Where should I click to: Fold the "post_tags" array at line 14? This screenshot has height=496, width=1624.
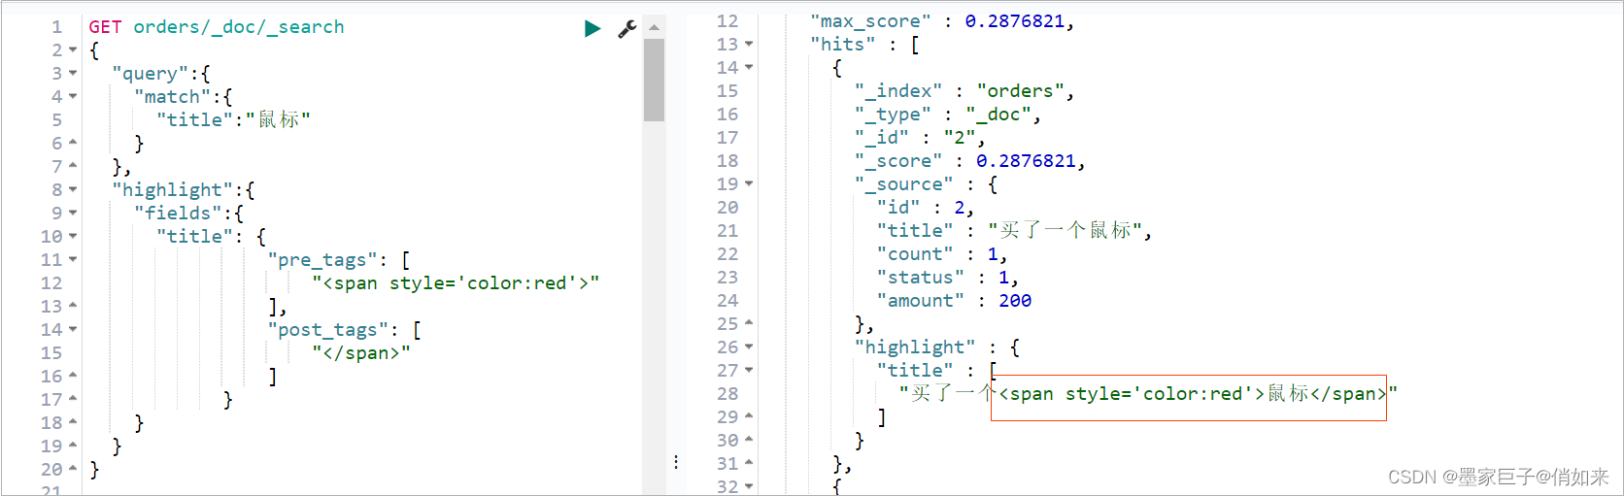point(73,330)
